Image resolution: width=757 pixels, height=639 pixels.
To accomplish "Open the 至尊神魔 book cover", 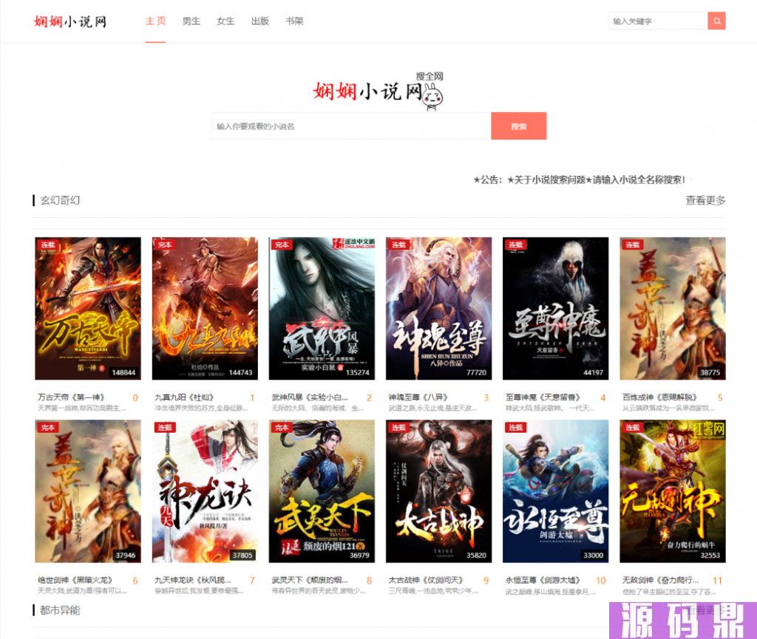I will (556, 308).
